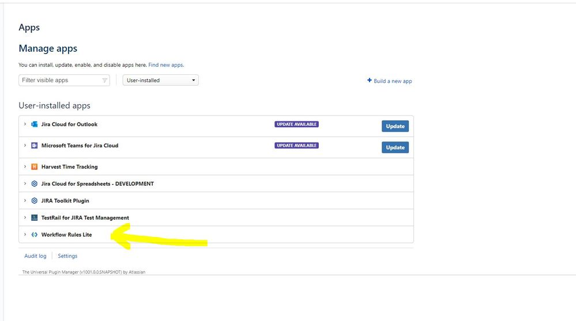The height and width of the screenshot is (321, 576).
Task: Expand the Jira Cloud for Outlook row
Action: [x=25, y=124]
